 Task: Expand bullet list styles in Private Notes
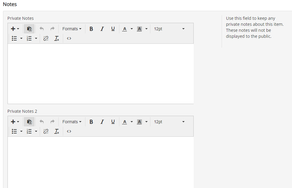(x=21, y=38)
